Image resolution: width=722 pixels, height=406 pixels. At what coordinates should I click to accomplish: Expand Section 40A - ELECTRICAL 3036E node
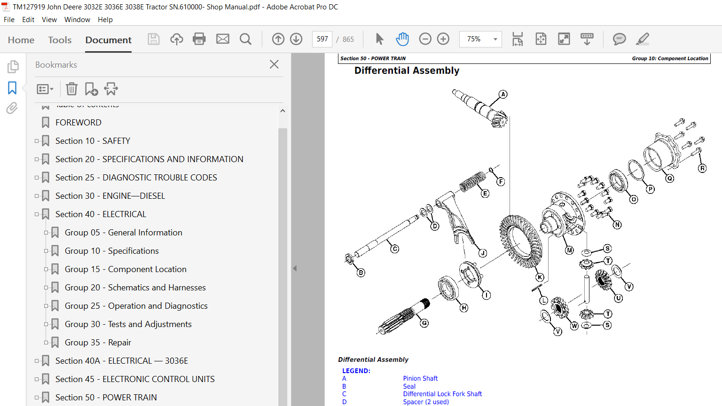point(37,361)
